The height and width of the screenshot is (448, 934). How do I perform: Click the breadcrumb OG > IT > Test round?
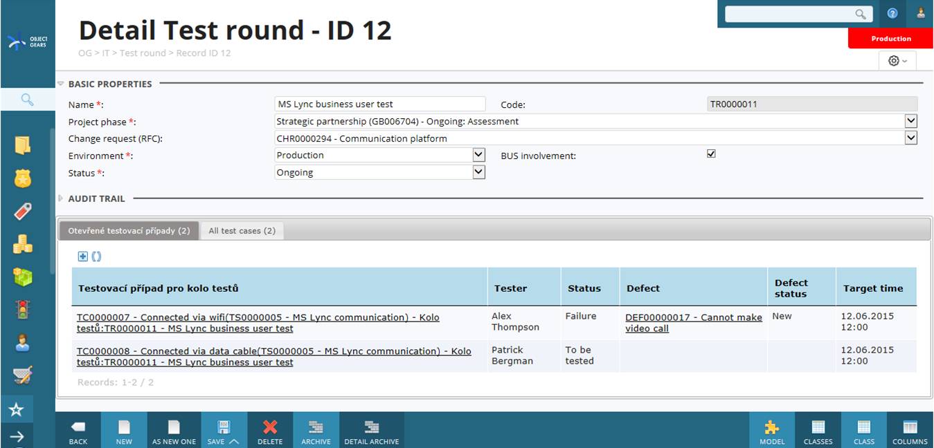(x=122, y=53)
